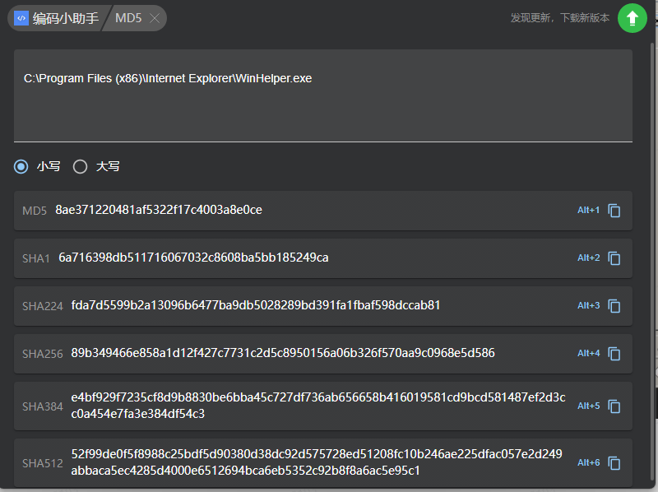The image size is (658, 492).
Task: Click the SHA384 row label
Action: pos(43,406)
